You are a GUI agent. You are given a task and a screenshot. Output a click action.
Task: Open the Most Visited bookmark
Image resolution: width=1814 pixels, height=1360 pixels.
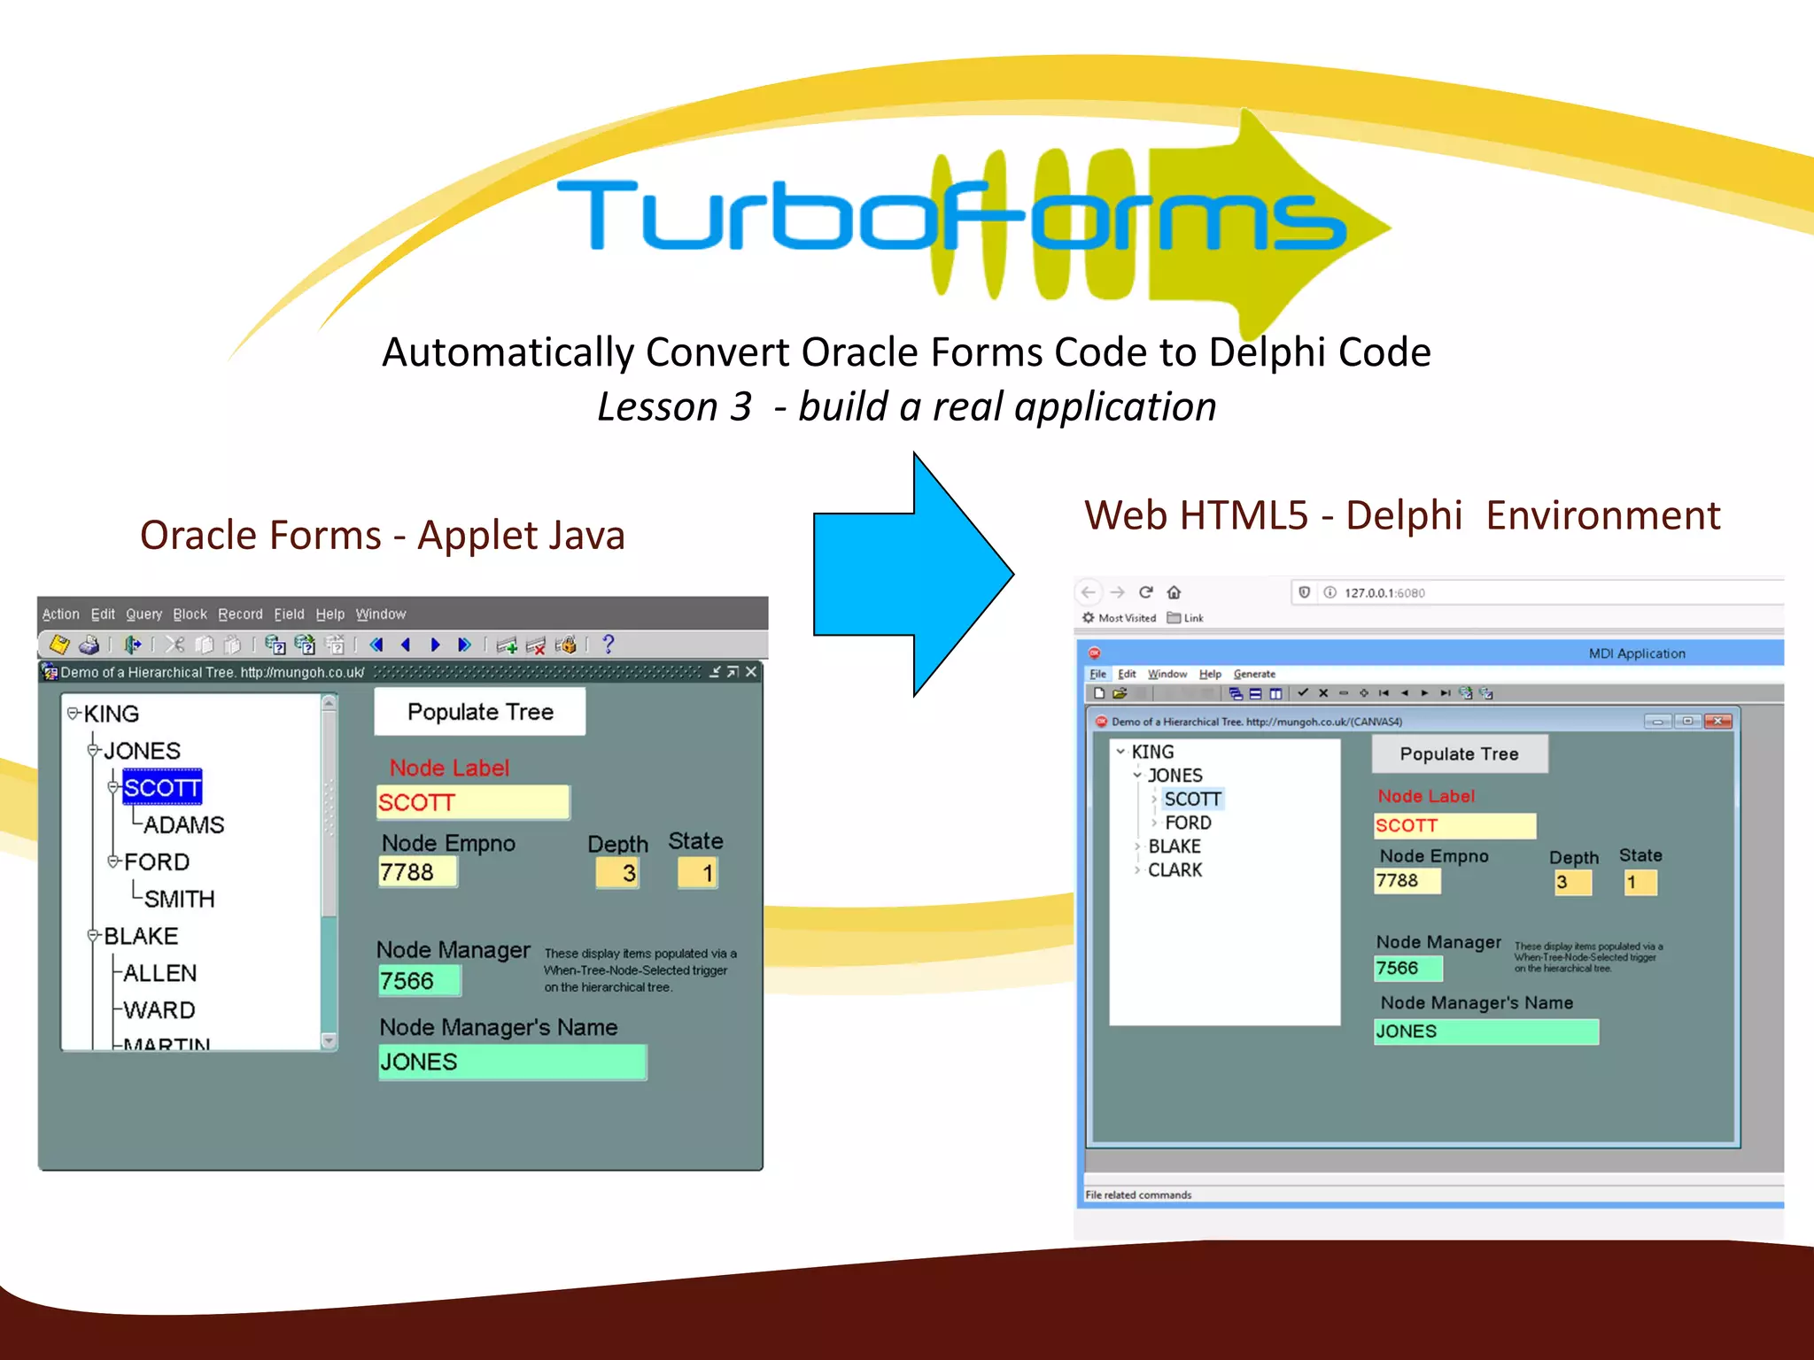point(1119,618)
